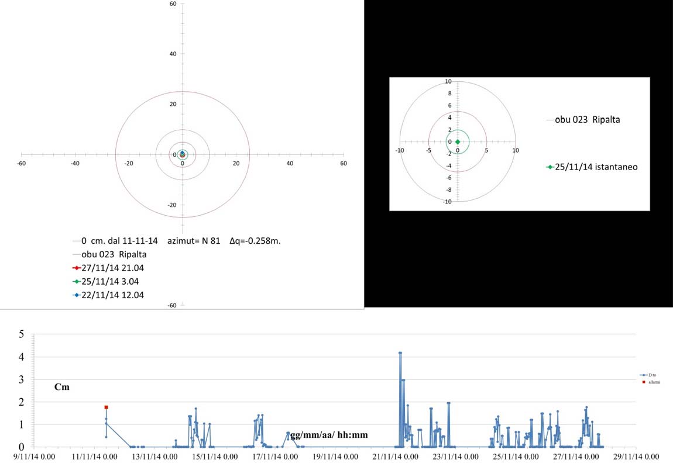Click the green diamond in the small polar chart
This screenshot has width=673, height=463.
[x=458, y=142]
